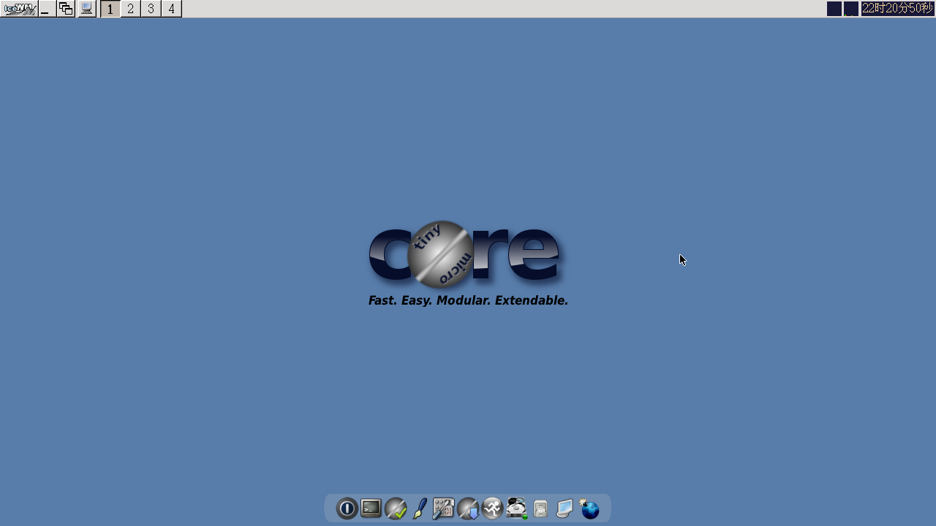Click the first dark monitor applet in tray
The height and width of the screenshot is (526, 936).
tap(834, 9)
